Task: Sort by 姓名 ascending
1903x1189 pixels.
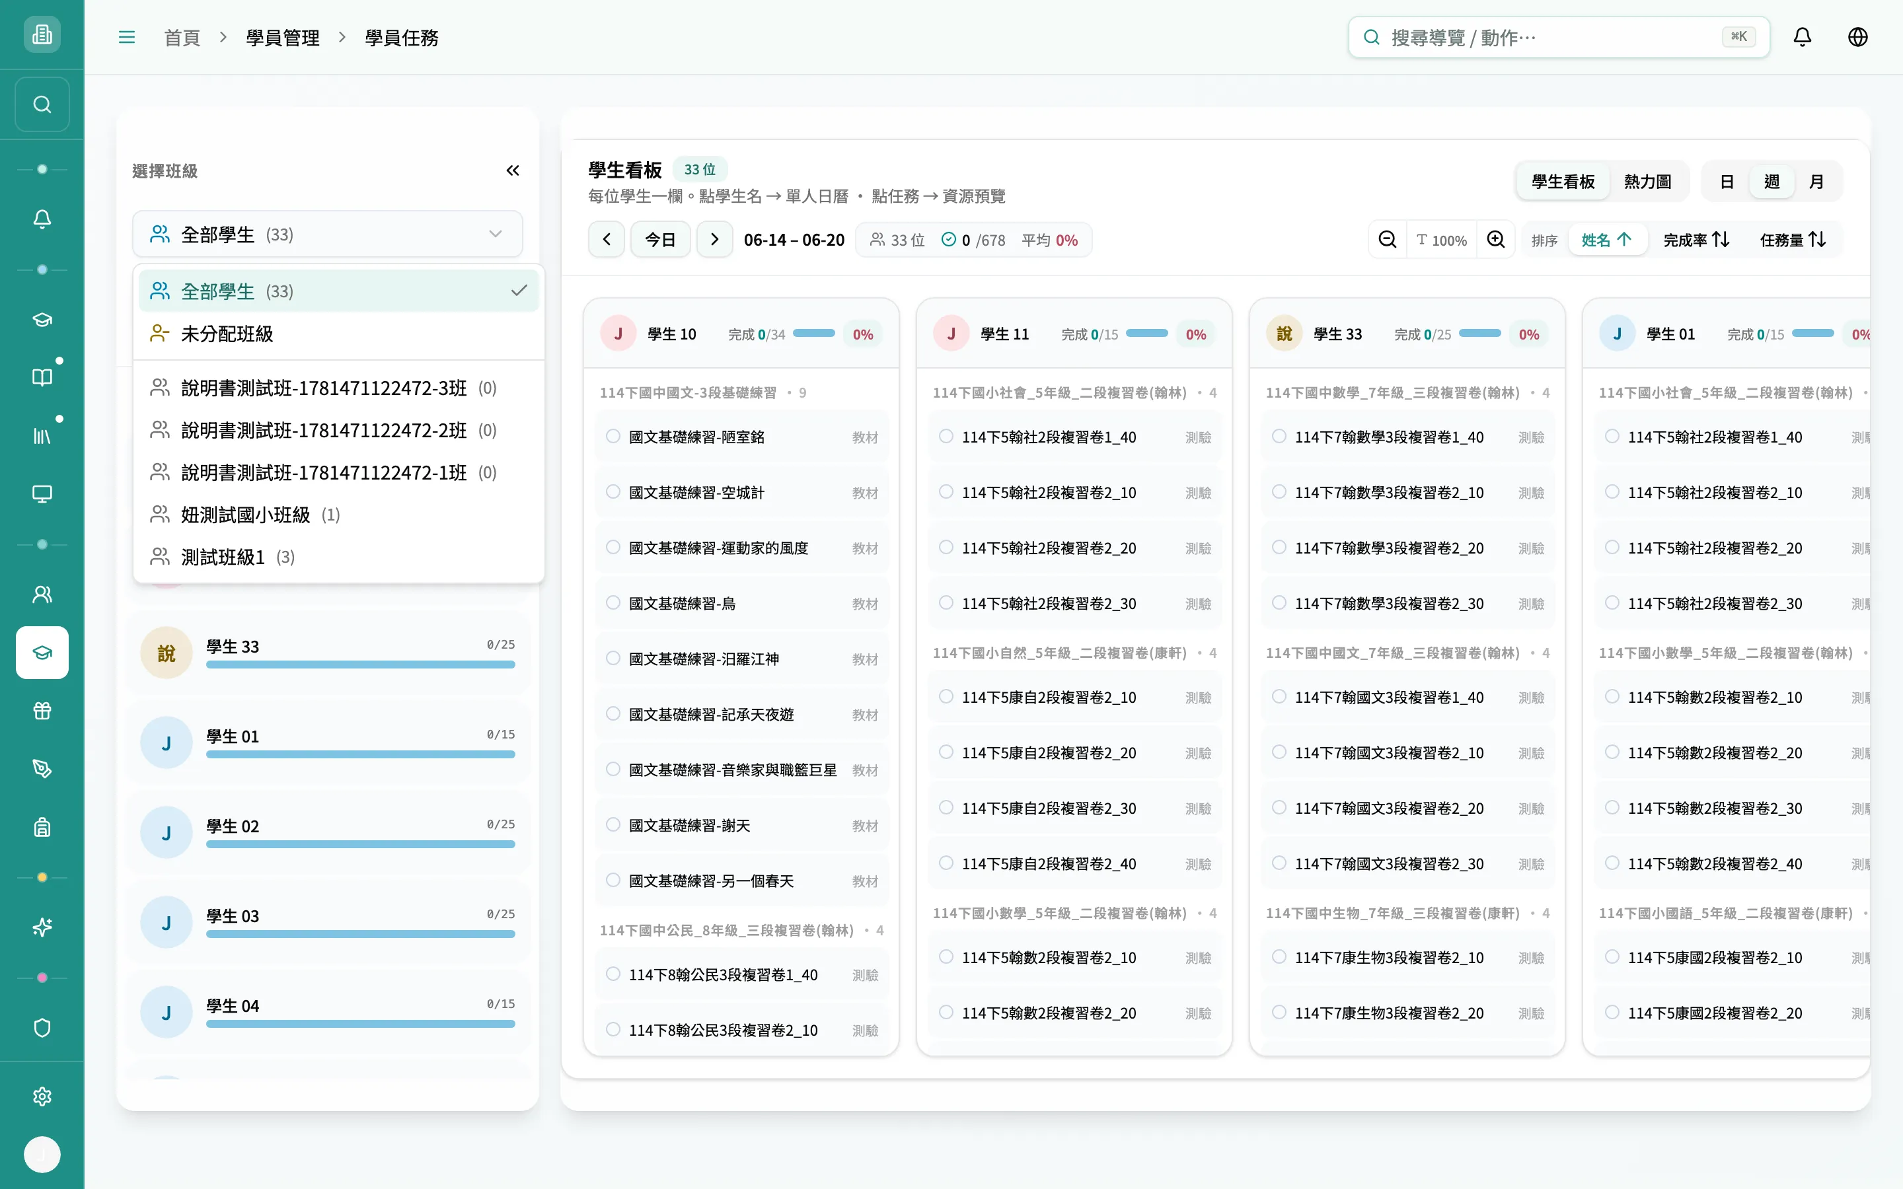Action: pos(1608,240)
